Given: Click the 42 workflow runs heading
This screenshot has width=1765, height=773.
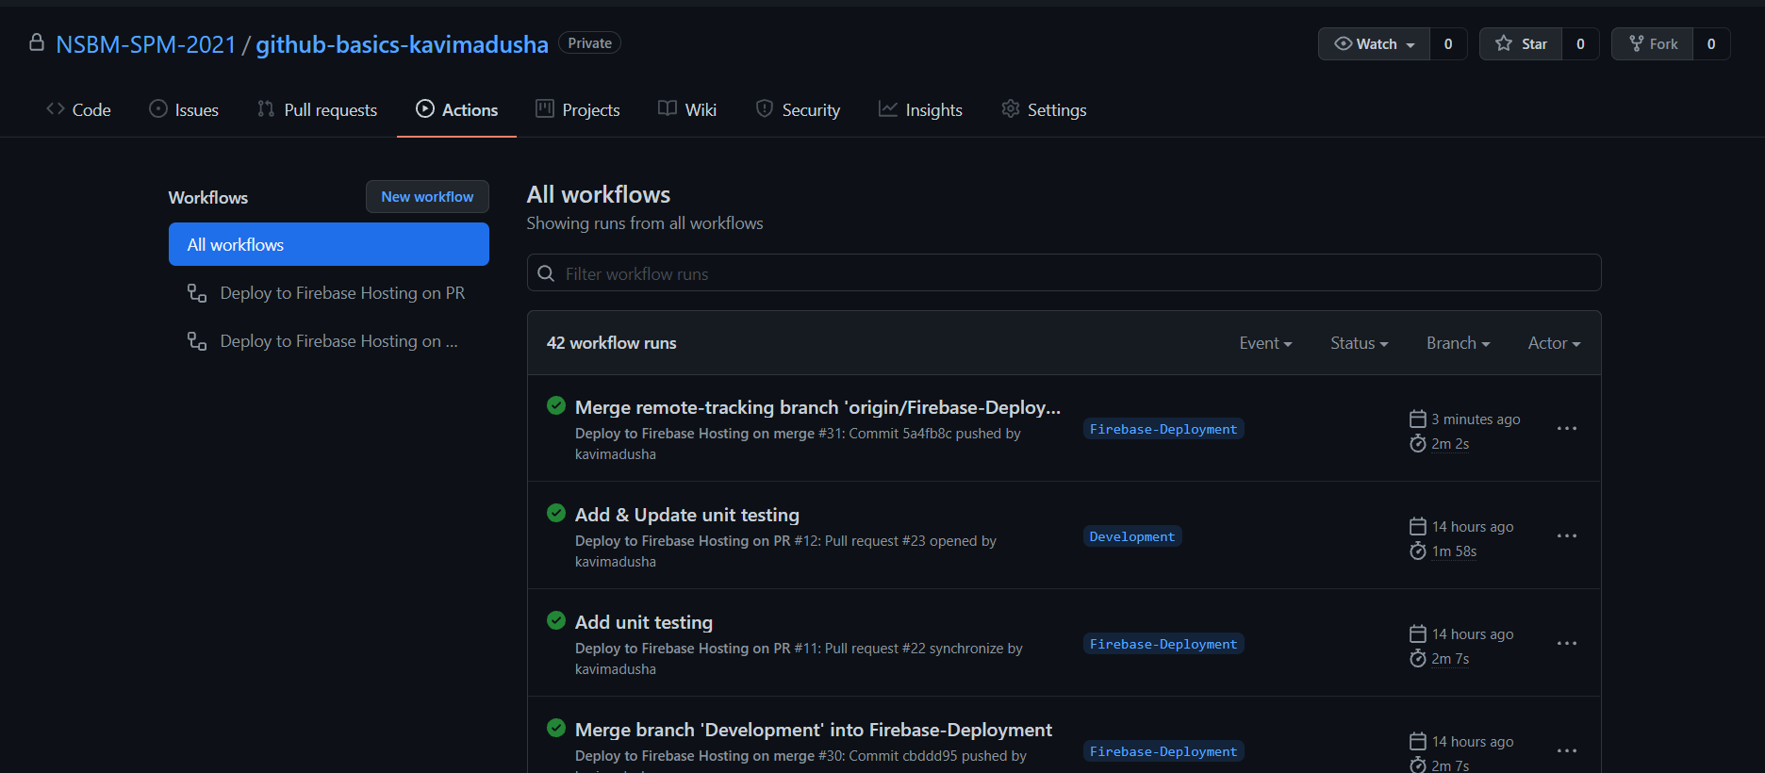Looking at the screenshot, I should (x=611, y=343).
